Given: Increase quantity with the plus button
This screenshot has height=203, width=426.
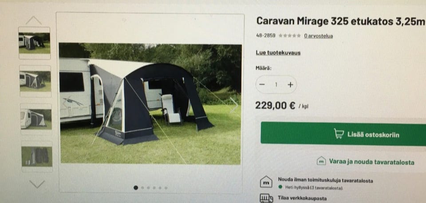Looking at the screenshot, I should click(x=290, y=85).
